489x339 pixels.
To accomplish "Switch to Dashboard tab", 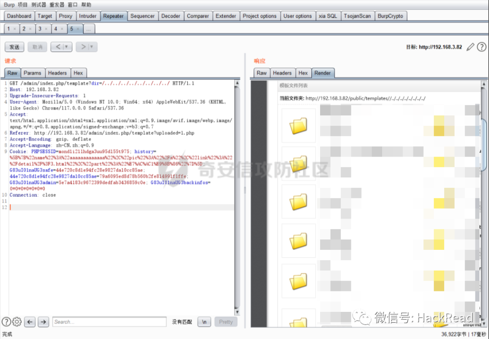I will point(19,16).
